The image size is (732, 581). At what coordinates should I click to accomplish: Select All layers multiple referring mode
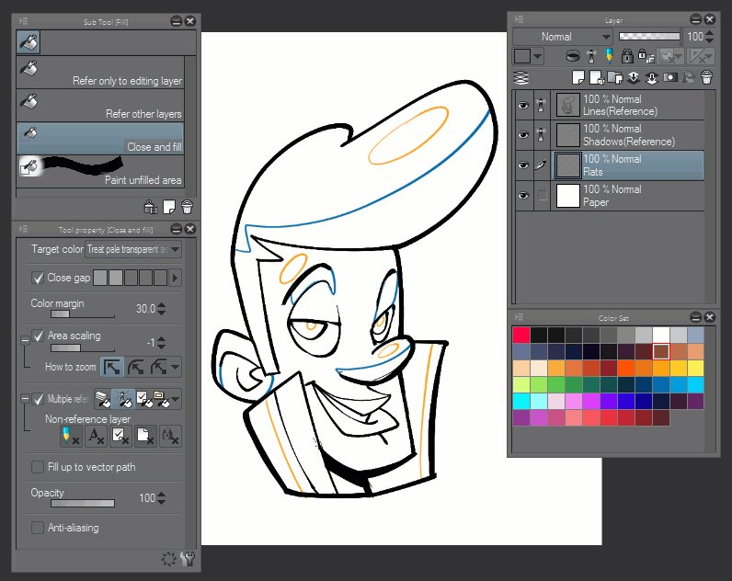click(x=103, y=399)
